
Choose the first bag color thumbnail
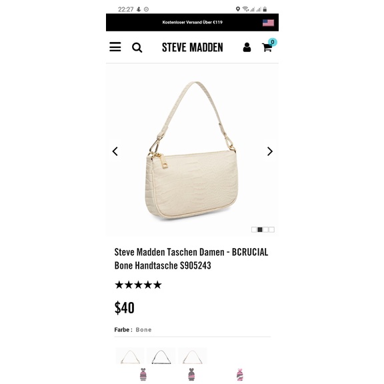click(x=130, y=355)
